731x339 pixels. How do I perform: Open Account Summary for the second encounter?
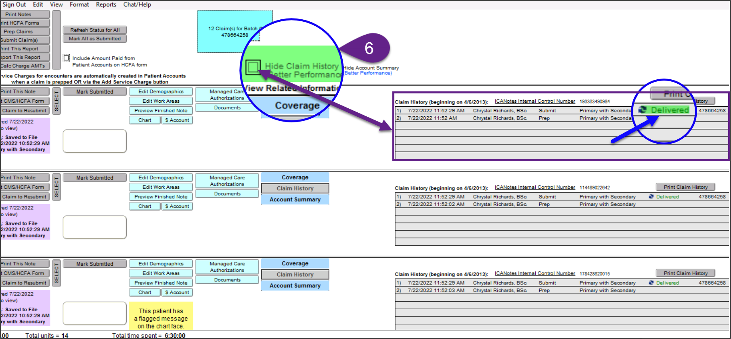[x=295, y=200]
